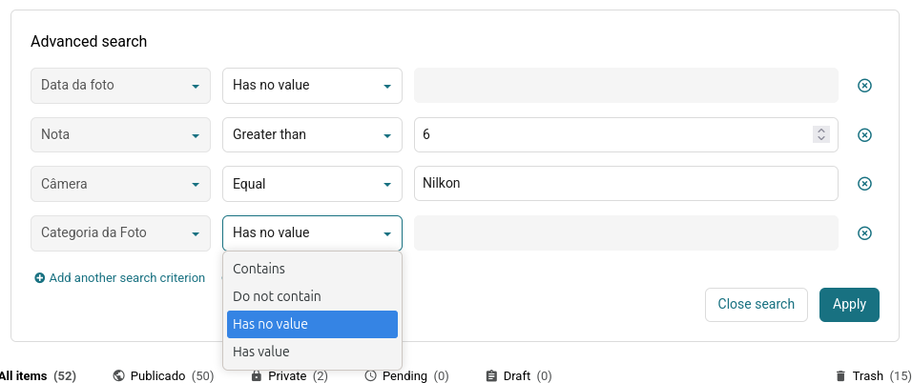This screenshot has height=383, width=912.
Task: Click the Close search button
Action: (756, 305)
